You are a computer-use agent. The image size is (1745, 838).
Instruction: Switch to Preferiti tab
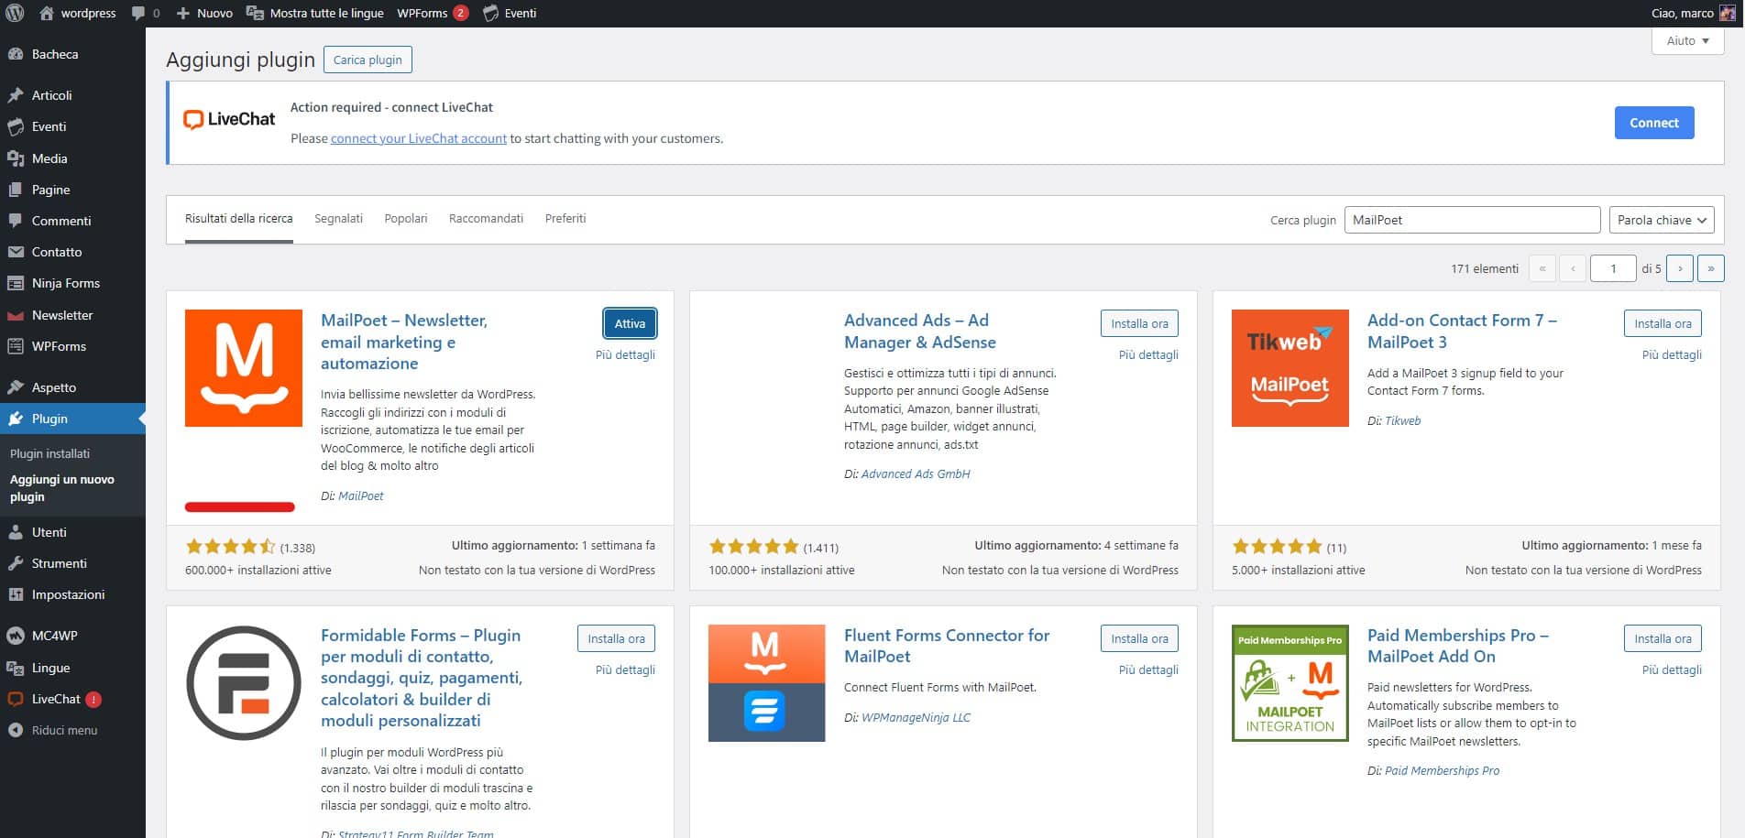click(565, 219)
